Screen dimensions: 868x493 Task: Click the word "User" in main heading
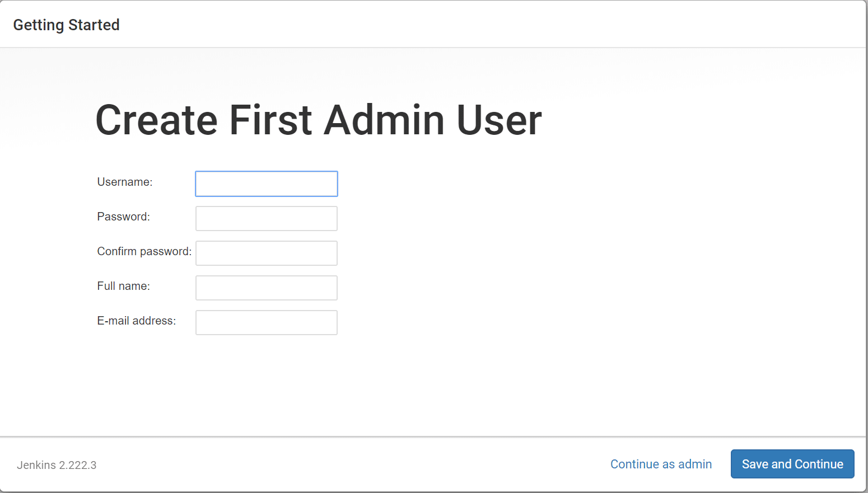click(499, 120)
